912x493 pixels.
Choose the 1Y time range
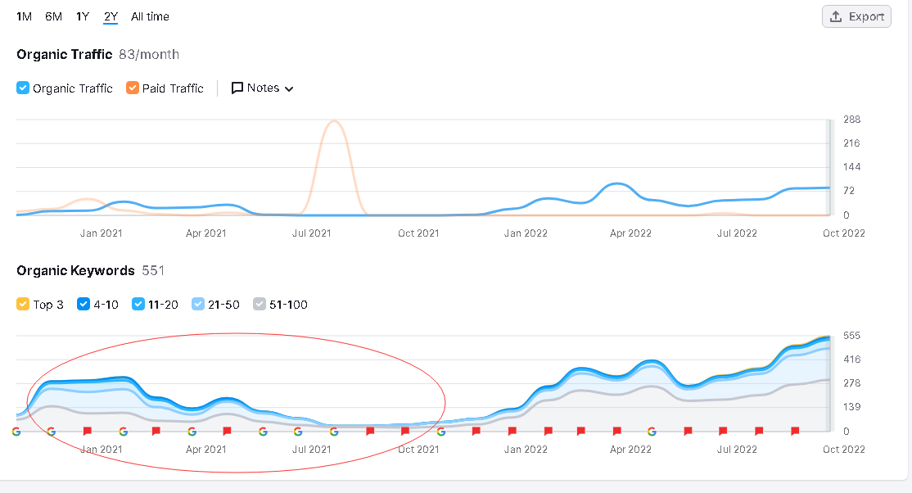tap(83, 16)
